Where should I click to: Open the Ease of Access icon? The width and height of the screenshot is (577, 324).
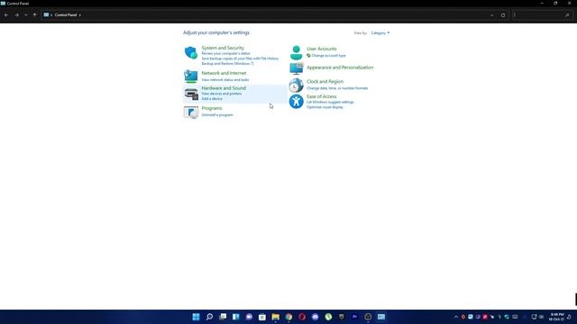pos(296,102)
